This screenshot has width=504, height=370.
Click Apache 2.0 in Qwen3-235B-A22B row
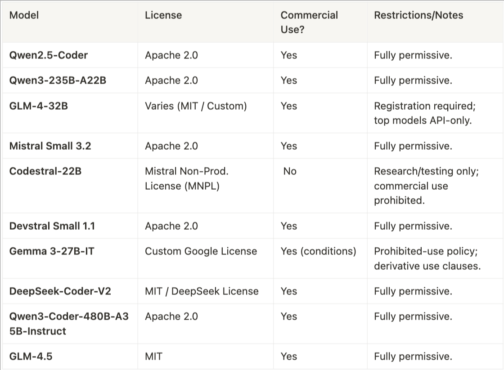click(x=171, y=80)
